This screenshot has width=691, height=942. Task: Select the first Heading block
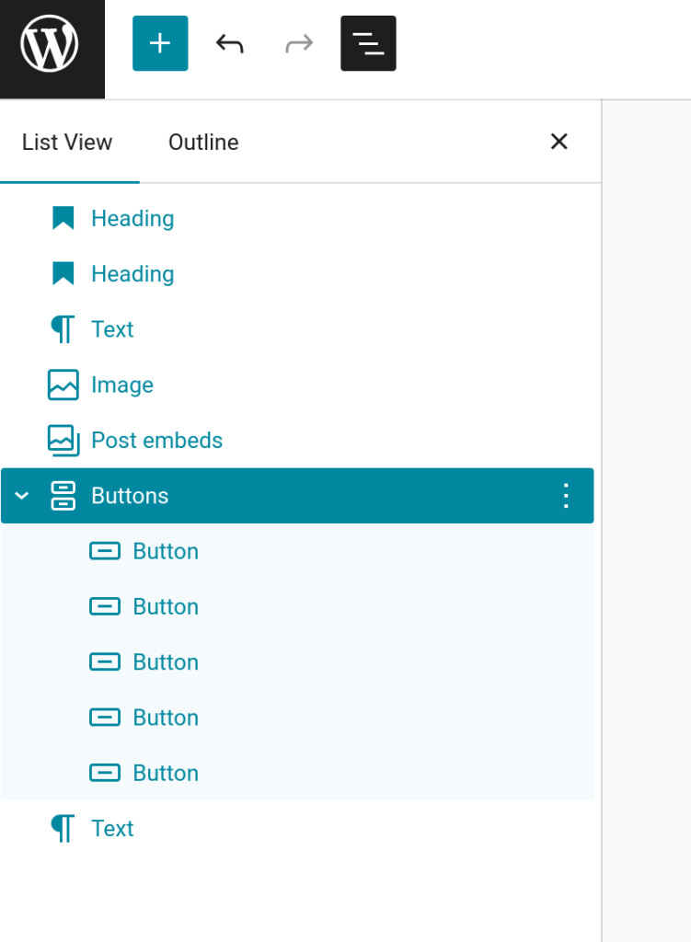(132, 219)
